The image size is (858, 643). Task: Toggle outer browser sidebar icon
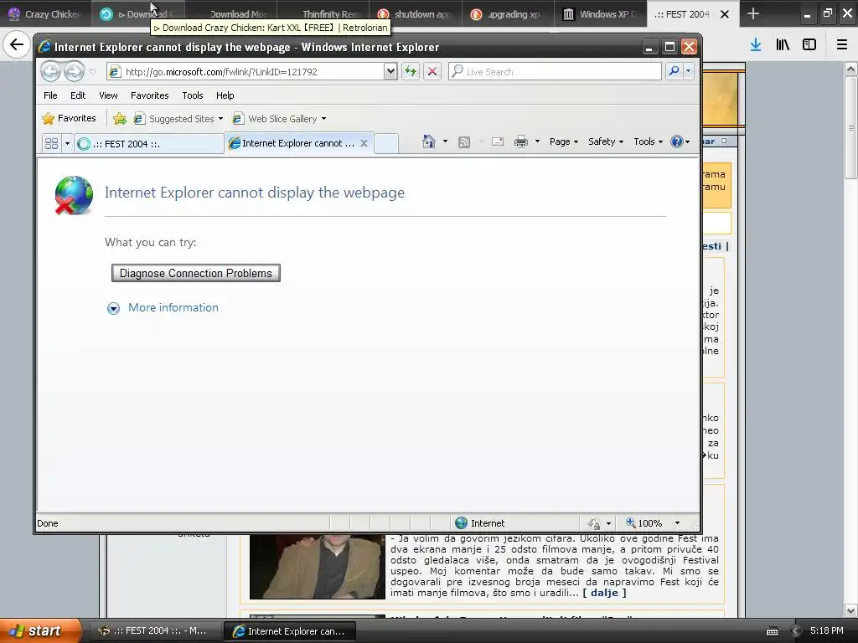click(809, 45)
